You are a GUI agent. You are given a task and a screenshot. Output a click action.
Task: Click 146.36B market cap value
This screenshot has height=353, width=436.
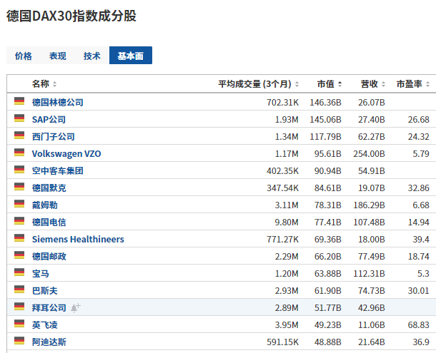326,103
